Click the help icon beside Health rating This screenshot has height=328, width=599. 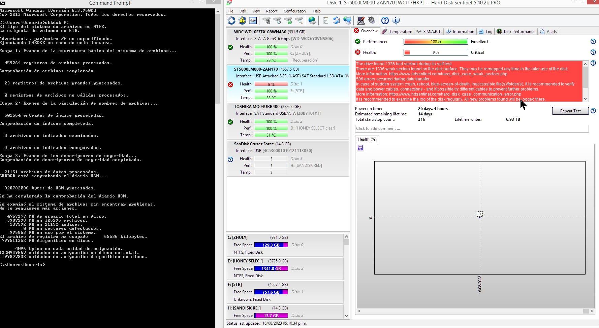point(593,52)
